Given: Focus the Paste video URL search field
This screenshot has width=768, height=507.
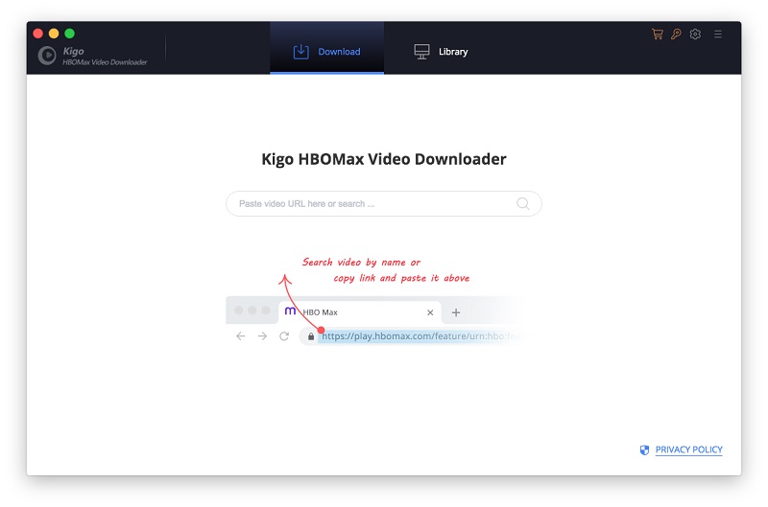Looking at the screenshot, I should tap(383, 203).
